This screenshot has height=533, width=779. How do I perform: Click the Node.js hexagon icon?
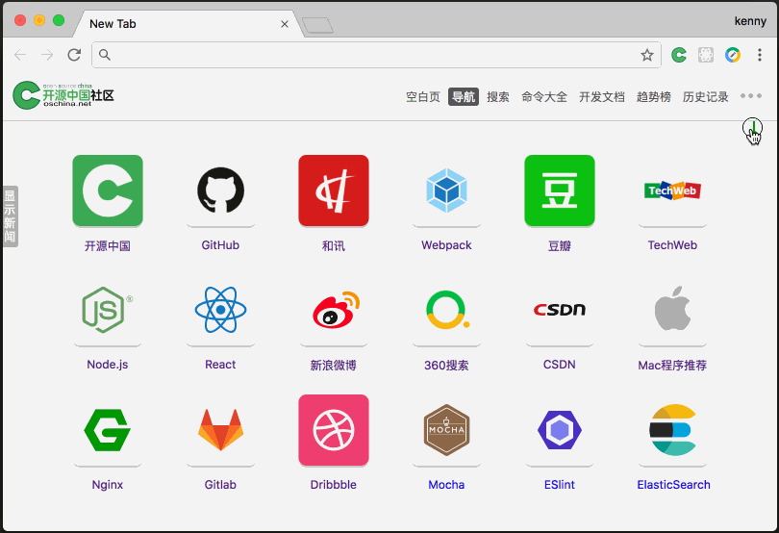click(x=108, y=310)
